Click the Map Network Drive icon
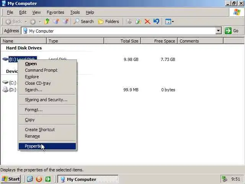The image size is (245, 184). (x=56, y=21)
